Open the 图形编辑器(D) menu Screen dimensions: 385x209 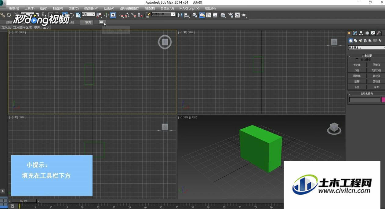pyautogui.click(x=129, y=9)
